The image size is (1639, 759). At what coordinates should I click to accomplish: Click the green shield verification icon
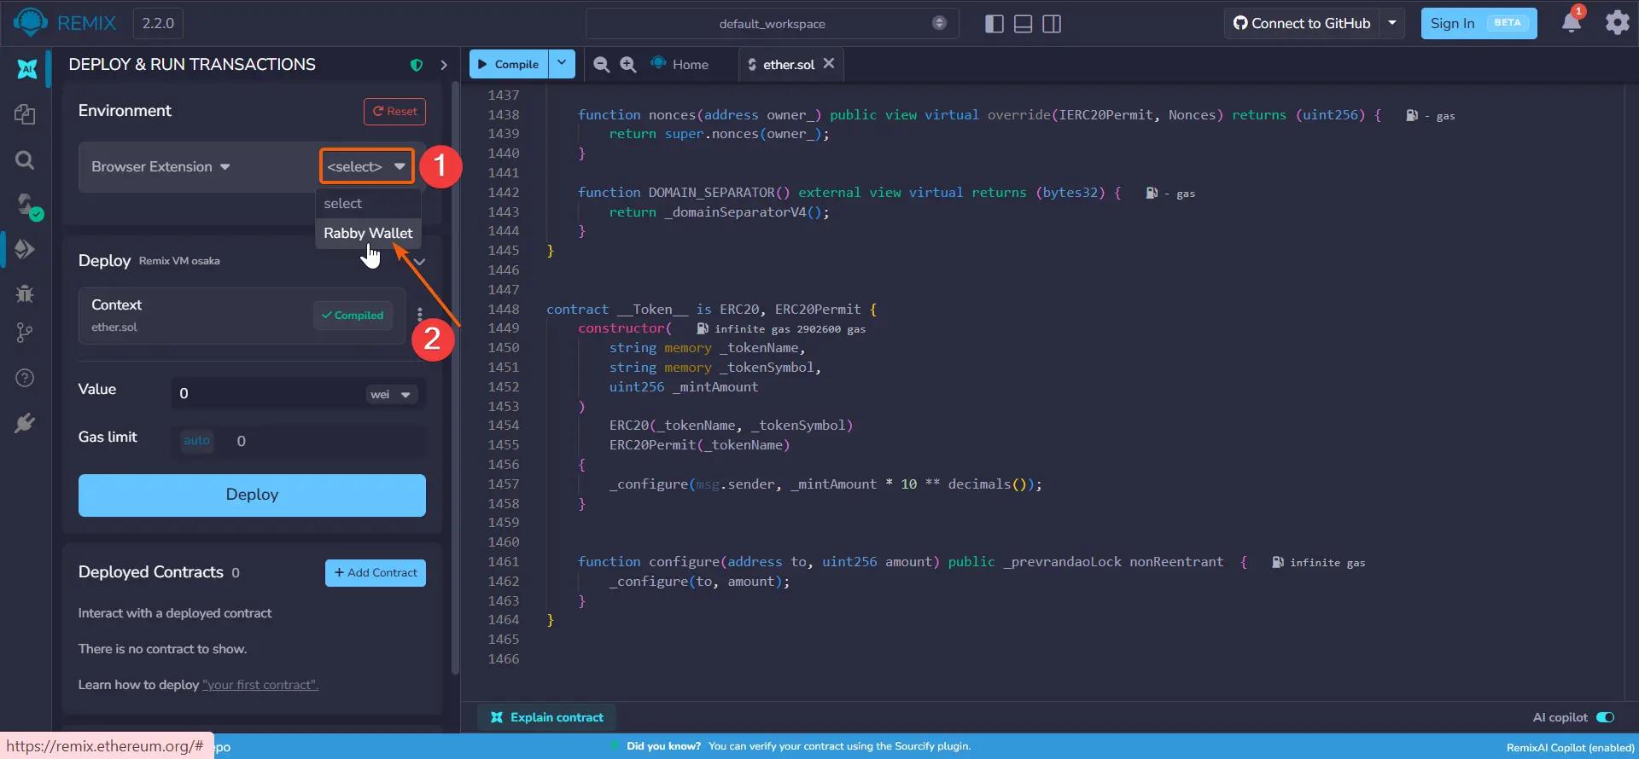pyautogui.click(x=417, y=65)
